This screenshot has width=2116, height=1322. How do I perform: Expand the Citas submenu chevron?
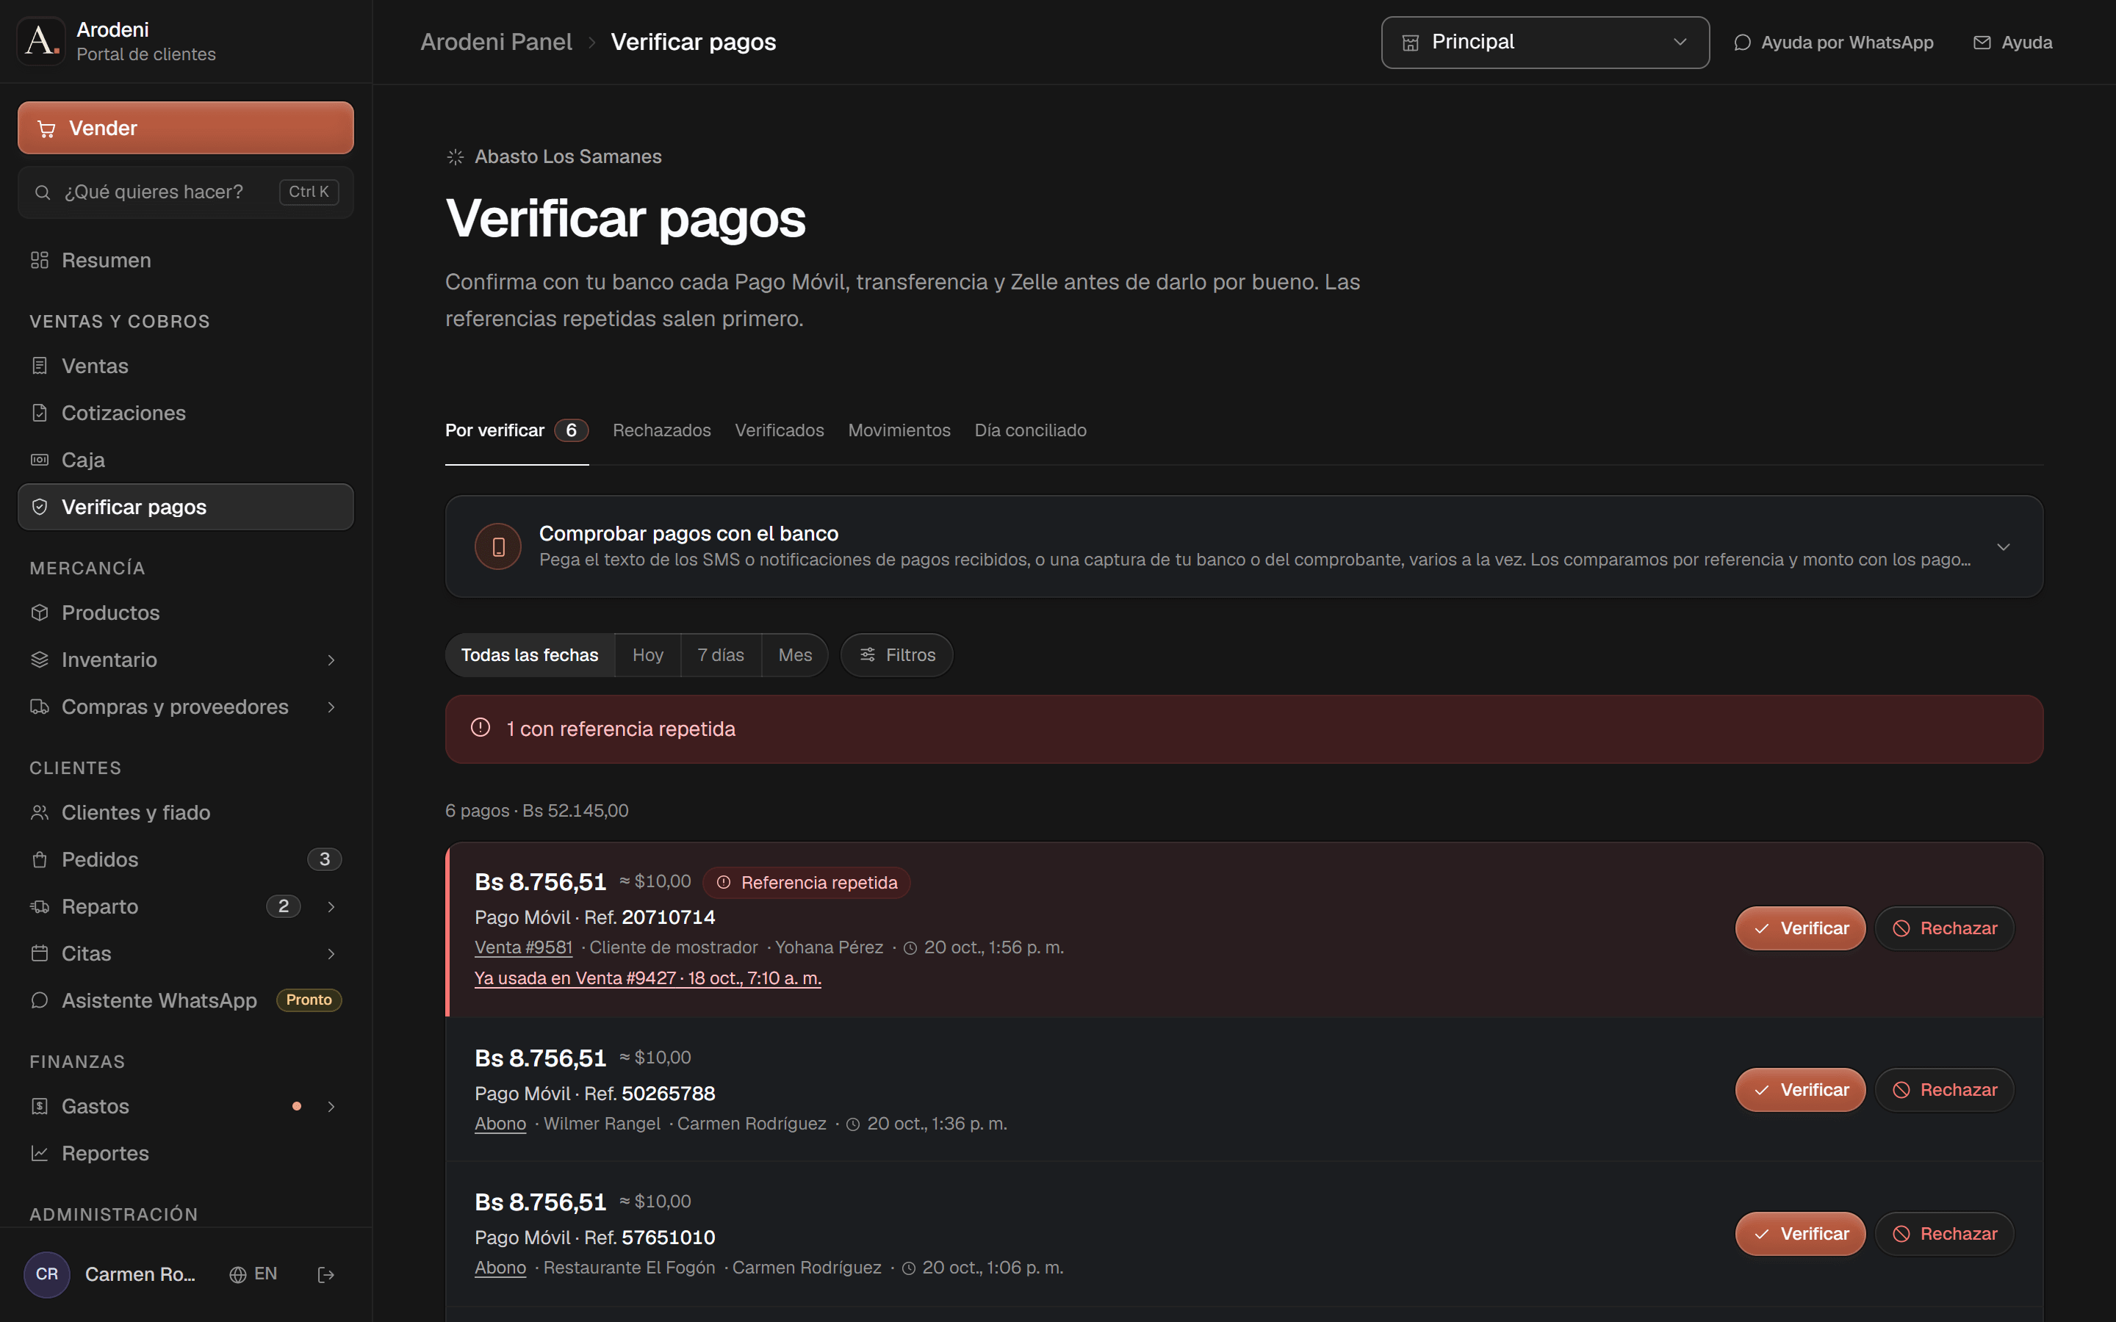click(331, 954)
